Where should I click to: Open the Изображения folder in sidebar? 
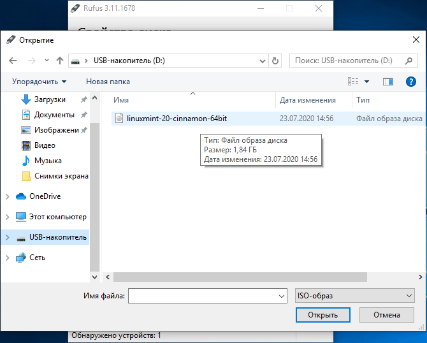point(56,130)
